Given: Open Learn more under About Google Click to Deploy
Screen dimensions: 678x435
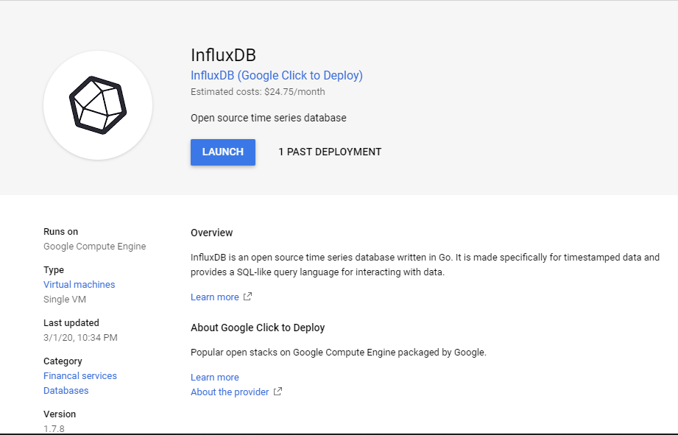Looking at the screenshot, I should [x=215, y=377].
